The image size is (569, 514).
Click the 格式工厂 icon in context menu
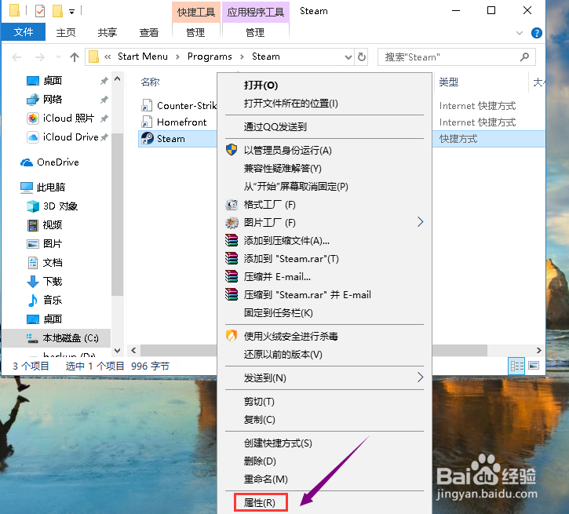(232, 205)
